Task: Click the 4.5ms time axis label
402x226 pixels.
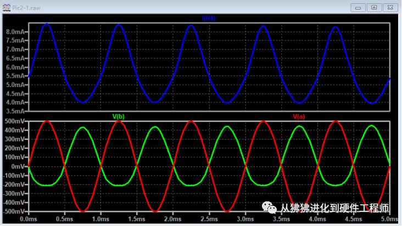Action: pyautogui.click(x=354, y=219)
